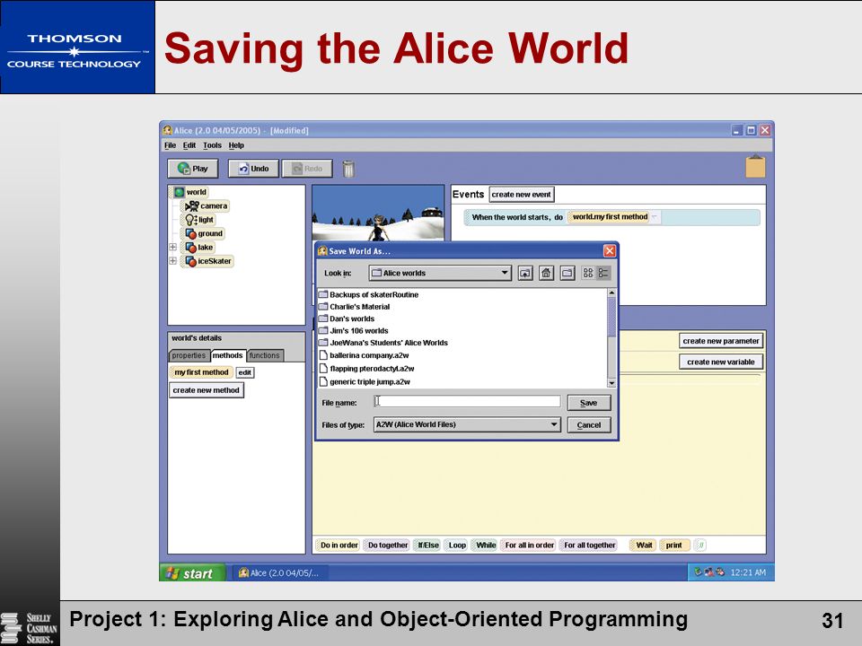Image resolution: width=862 pixels, height=646 pixels.
Task: Click scroll down arrow of file list
Action: point(611,383)
